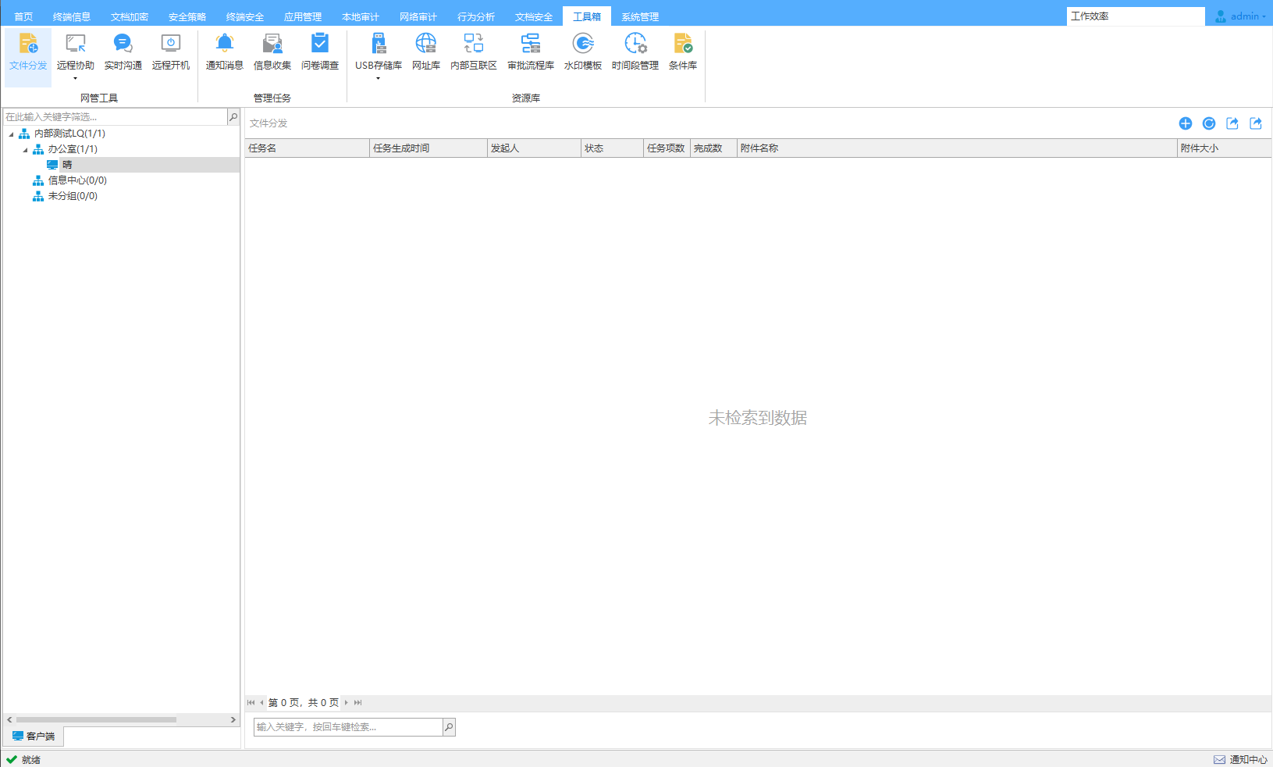Collapse the 内部测试LQ tree node
1273x767 pixels.
[11, 134]
